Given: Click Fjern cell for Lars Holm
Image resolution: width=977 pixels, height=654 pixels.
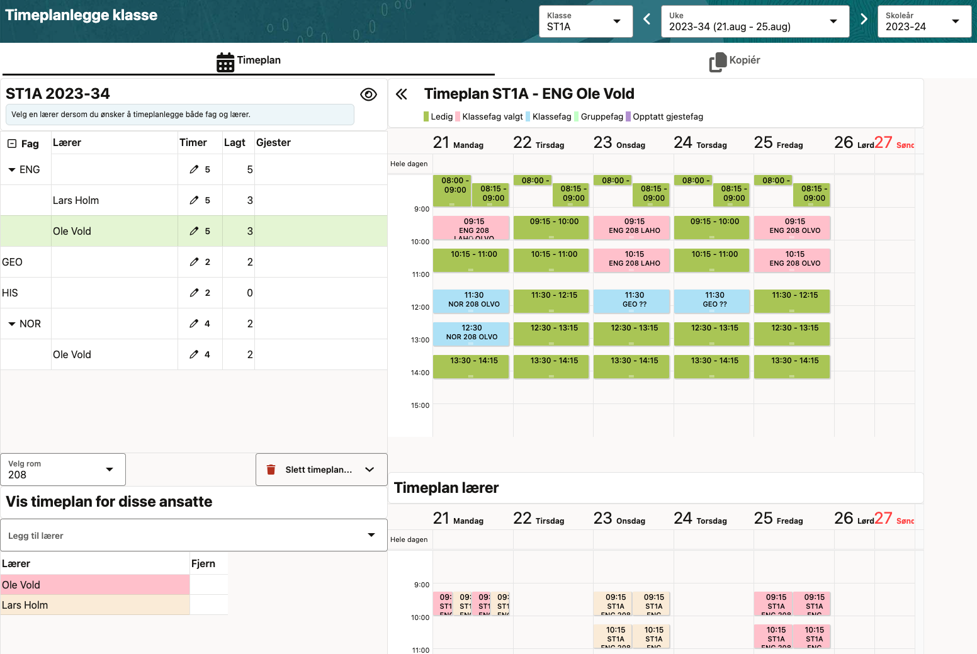Looking at the screenshot, I should 209,605.
